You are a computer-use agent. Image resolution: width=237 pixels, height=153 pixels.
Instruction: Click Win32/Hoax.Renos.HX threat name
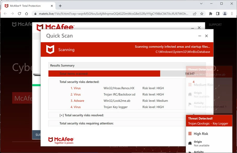(119, 88)
